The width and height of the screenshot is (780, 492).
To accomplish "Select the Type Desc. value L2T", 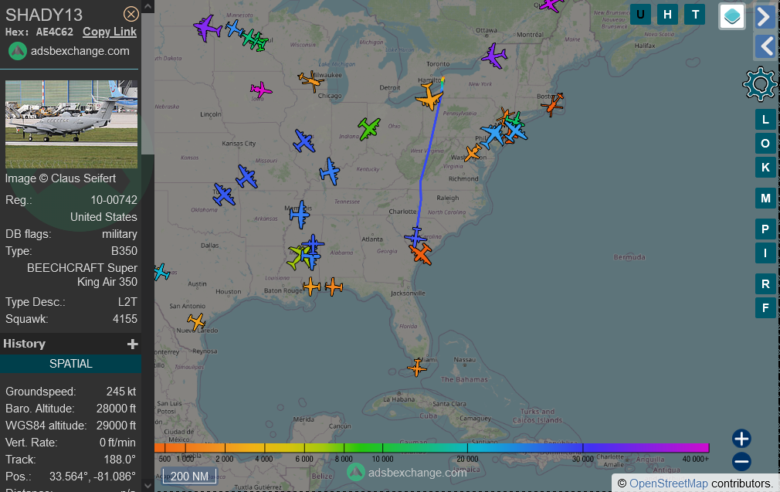I will 127,302.
